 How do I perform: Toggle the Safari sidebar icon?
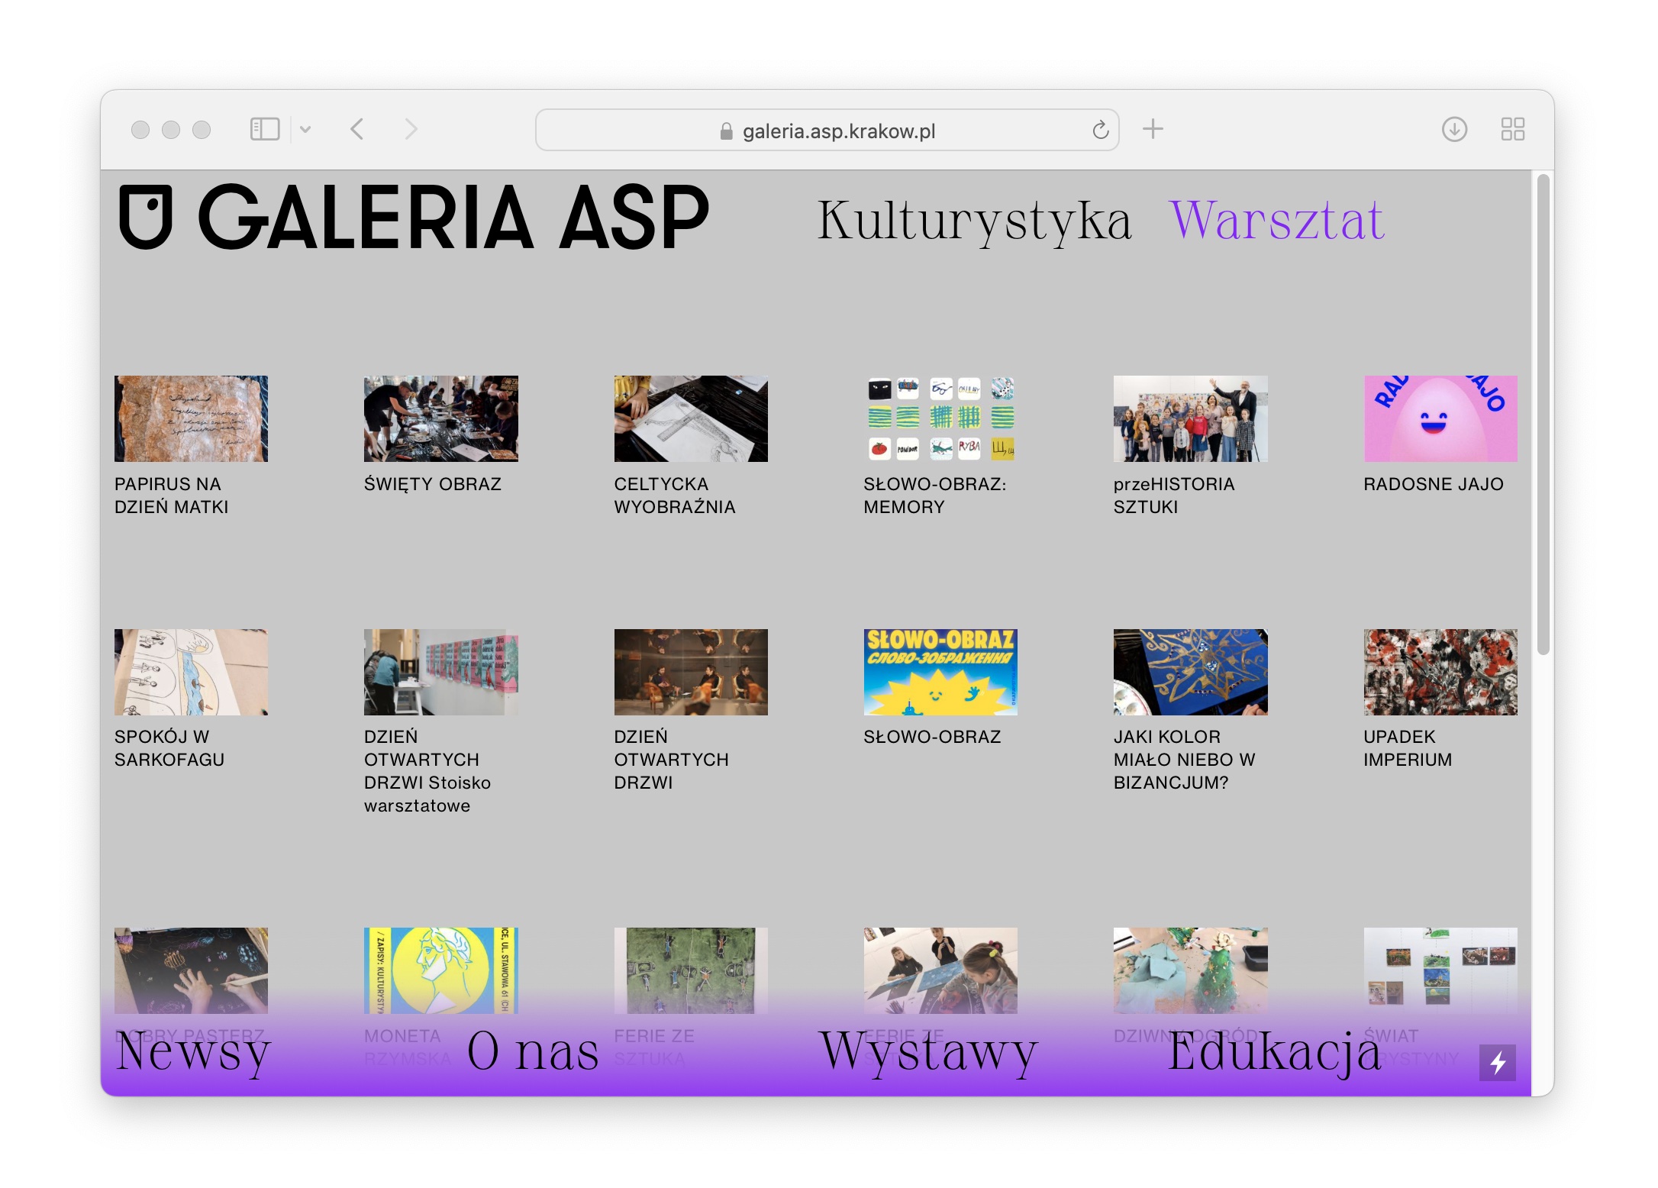265,129
